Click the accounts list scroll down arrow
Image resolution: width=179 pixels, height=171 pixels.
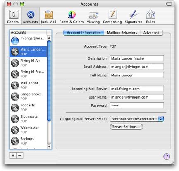click(x=49, y=147)
